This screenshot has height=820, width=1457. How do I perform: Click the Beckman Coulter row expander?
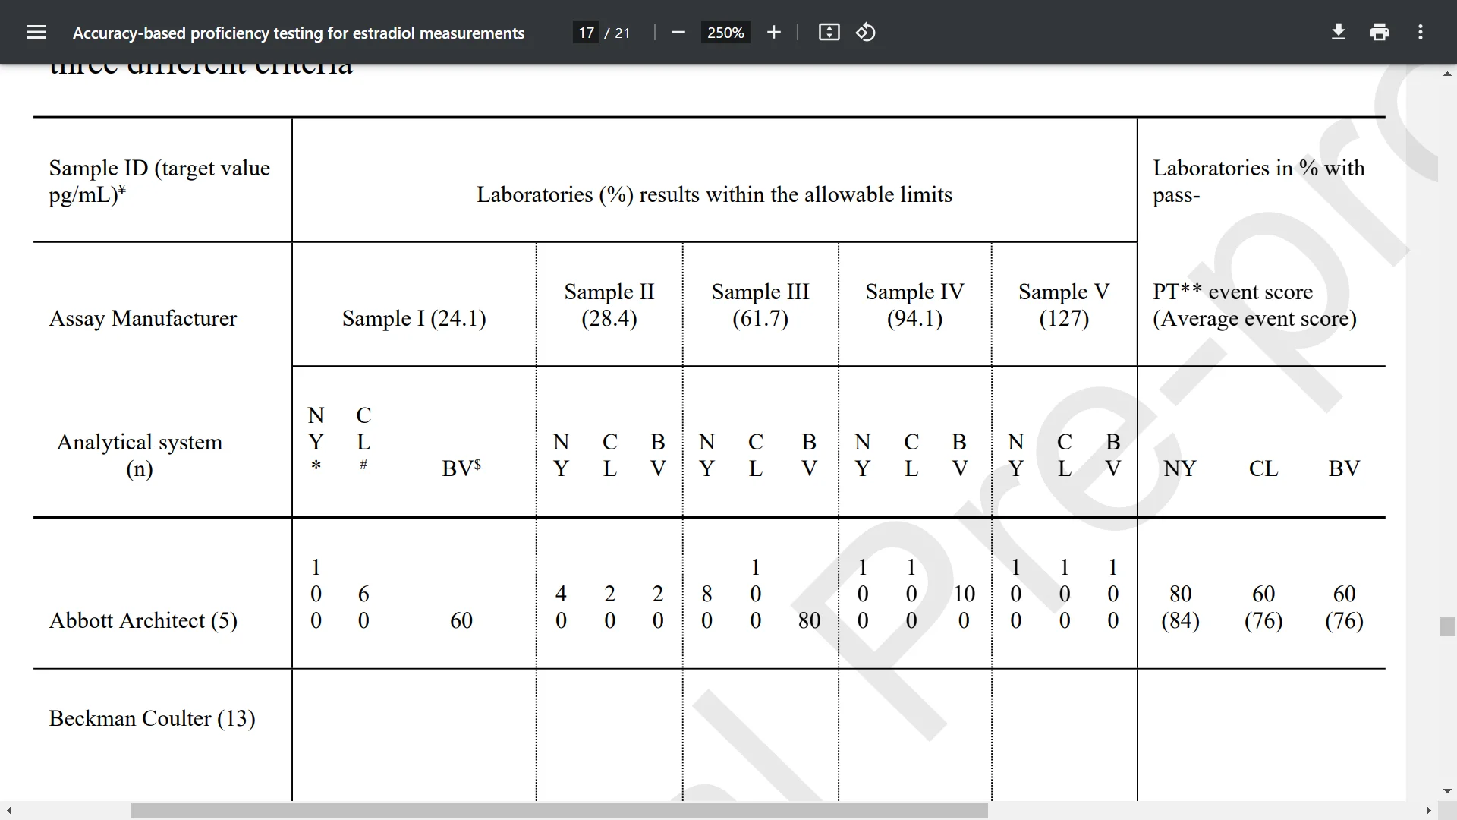[155, 717]
